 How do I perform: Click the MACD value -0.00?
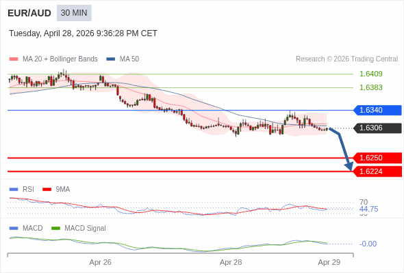[x=368, y=244]
